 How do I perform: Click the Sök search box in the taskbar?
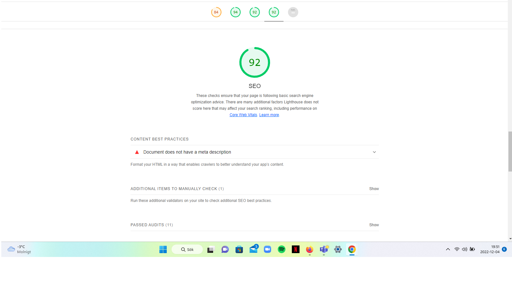click(187, 249)
